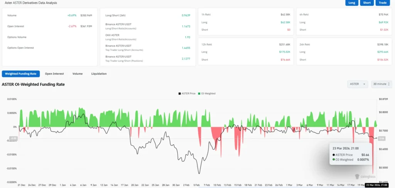Click the 5 Feb date axis tick
The width and height of the screenshot is (395, 188).
197,185
